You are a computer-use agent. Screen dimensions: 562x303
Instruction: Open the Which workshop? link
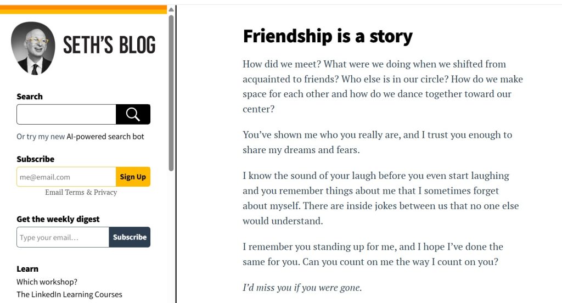click(x=47, y=282)
